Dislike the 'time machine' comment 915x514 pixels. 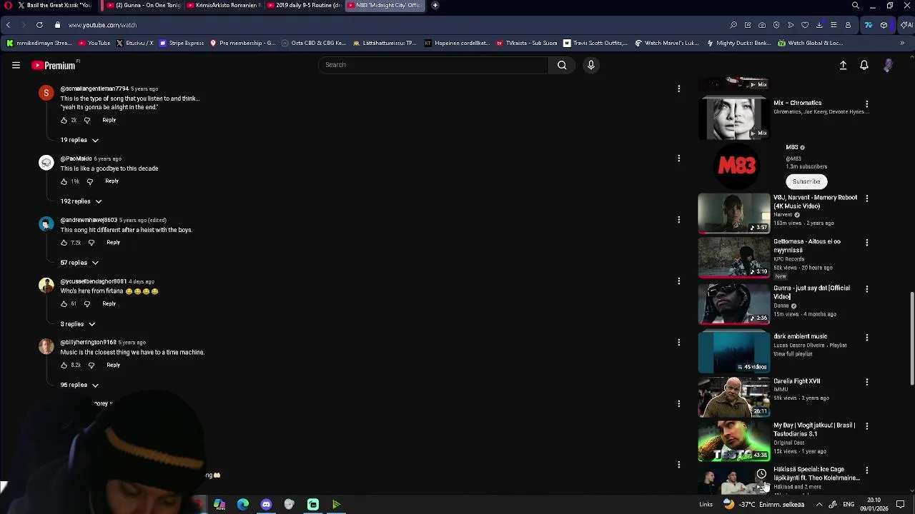(91, 366)
